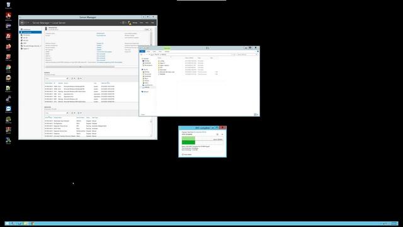
Task: Select Music in Explorer navigation pane
Action: pos(146,78)
